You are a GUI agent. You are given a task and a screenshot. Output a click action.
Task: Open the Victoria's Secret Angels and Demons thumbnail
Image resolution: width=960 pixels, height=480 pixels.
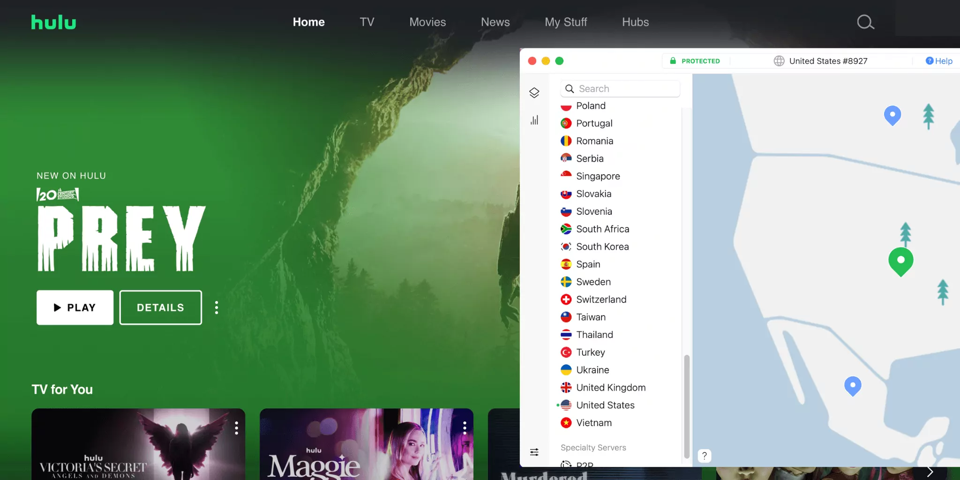click(x=138, y=444)
